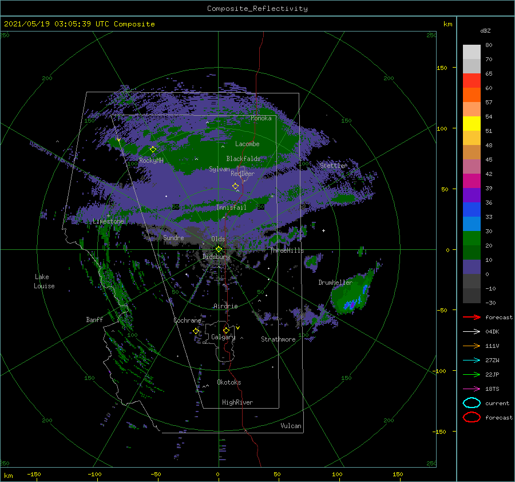Image resolution: width=515 pixels, height=482 pixels.
Task: Click the dBZ legend heading
Action: coord(485,30)
